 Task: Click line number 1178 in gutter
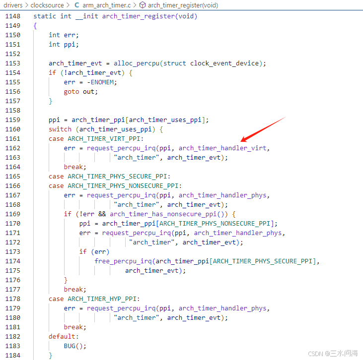coord(13,299)
